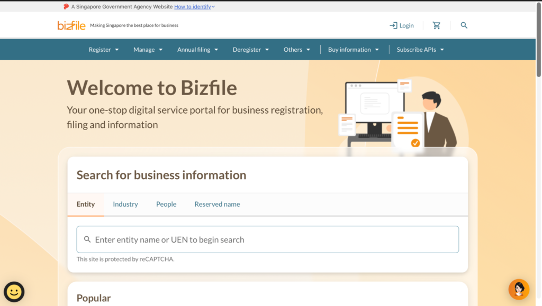The image size is (542, 306).
Task: Click the magnifier icon inside entity search box
Action: click(x=87, y=239)
